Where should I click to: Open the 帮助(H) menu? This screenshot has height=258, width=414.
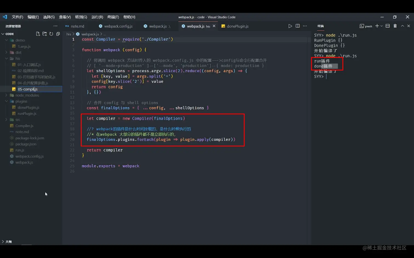click(x=129, y=17)
